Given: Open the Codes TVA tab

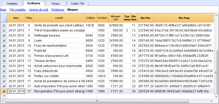Looking at the screenshot, I should click(77, 4).
